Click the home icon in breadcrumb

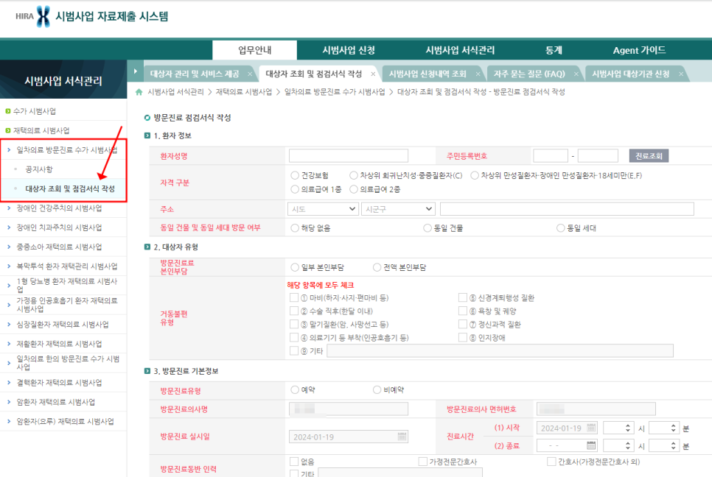[139, 92]
